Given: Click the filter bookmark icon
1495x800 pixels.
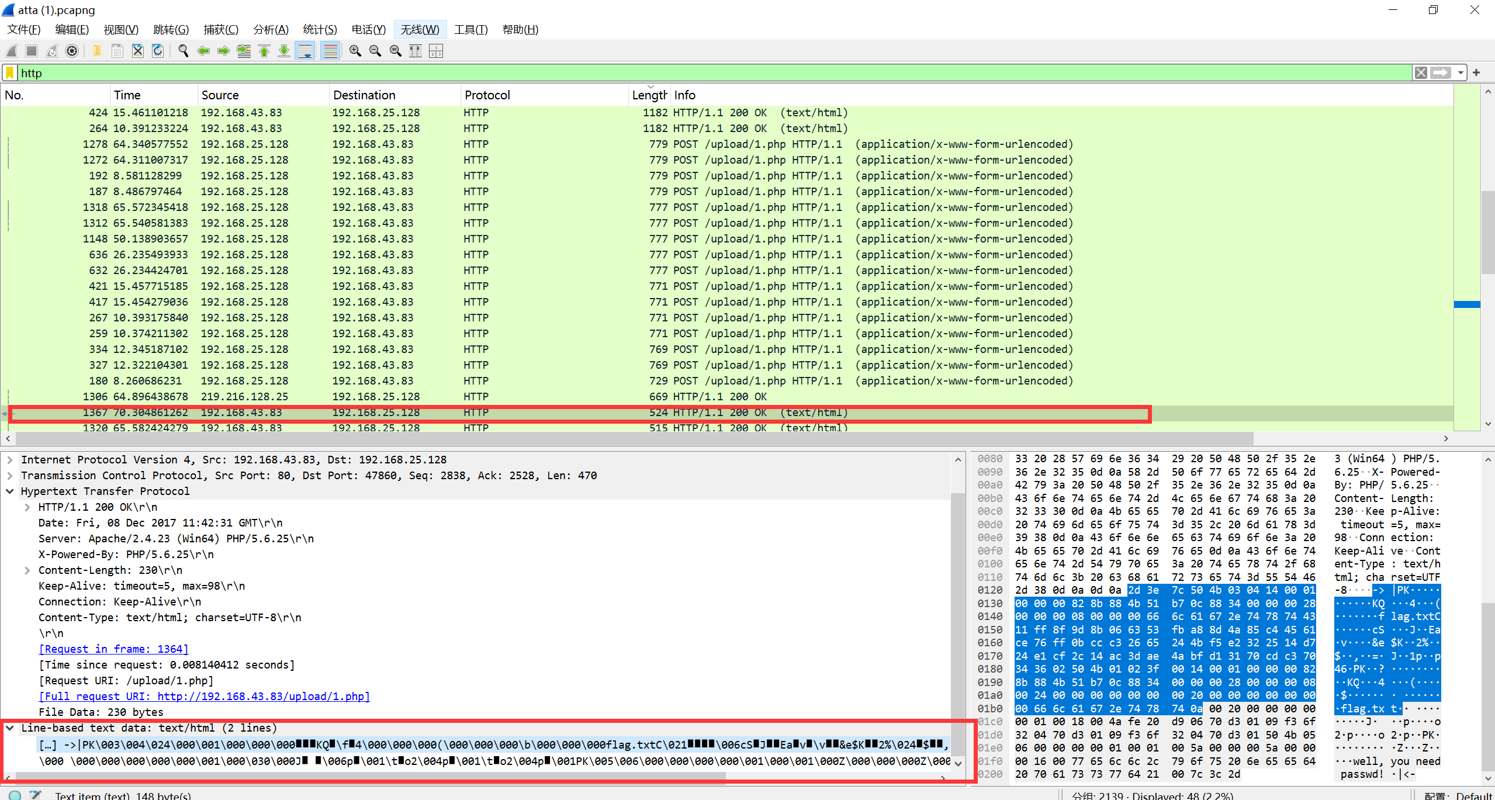Looking at the screenshot, I should click(x=10, y=73).
